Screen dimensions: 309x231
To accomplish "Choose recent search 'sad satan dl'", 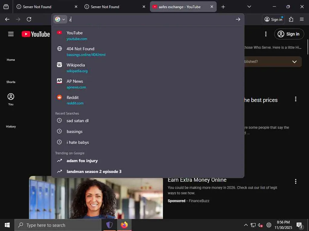I will (148, 121).
